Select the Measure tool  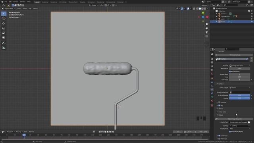click(4, 48)
